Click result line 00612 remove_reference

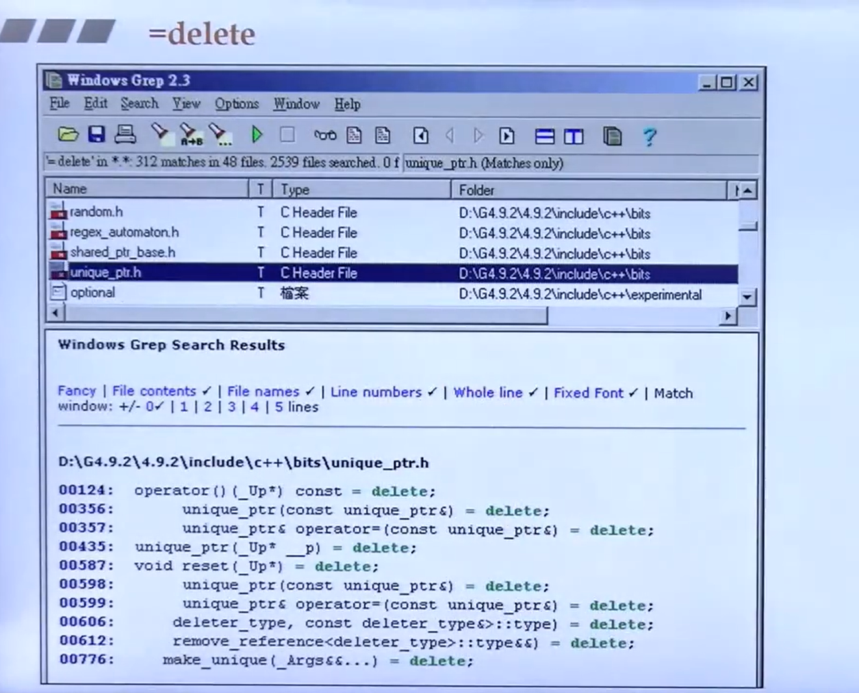346,642
